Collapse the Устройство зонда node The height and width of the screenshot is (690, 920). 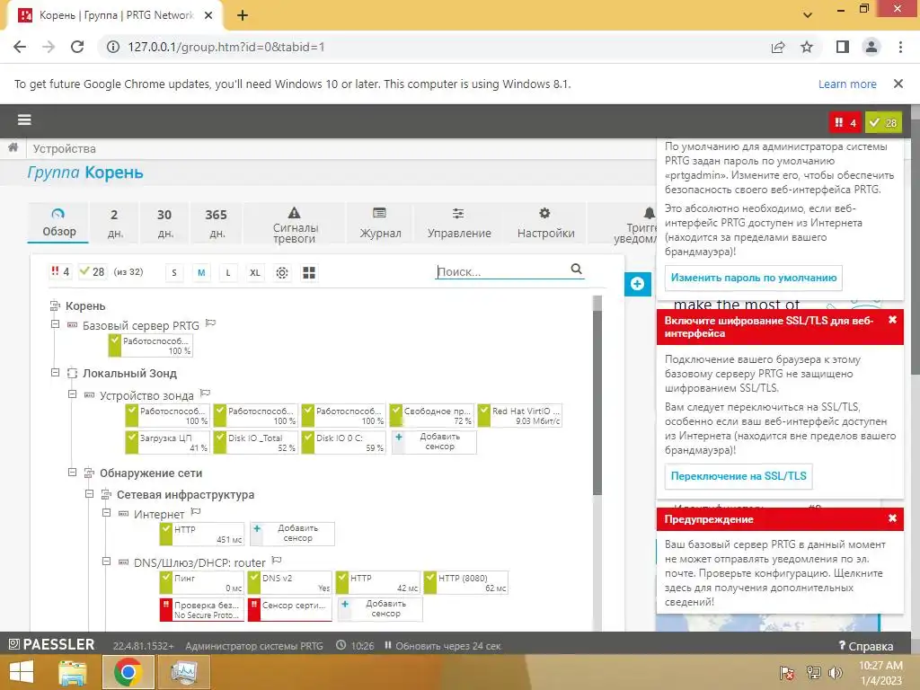72,394
